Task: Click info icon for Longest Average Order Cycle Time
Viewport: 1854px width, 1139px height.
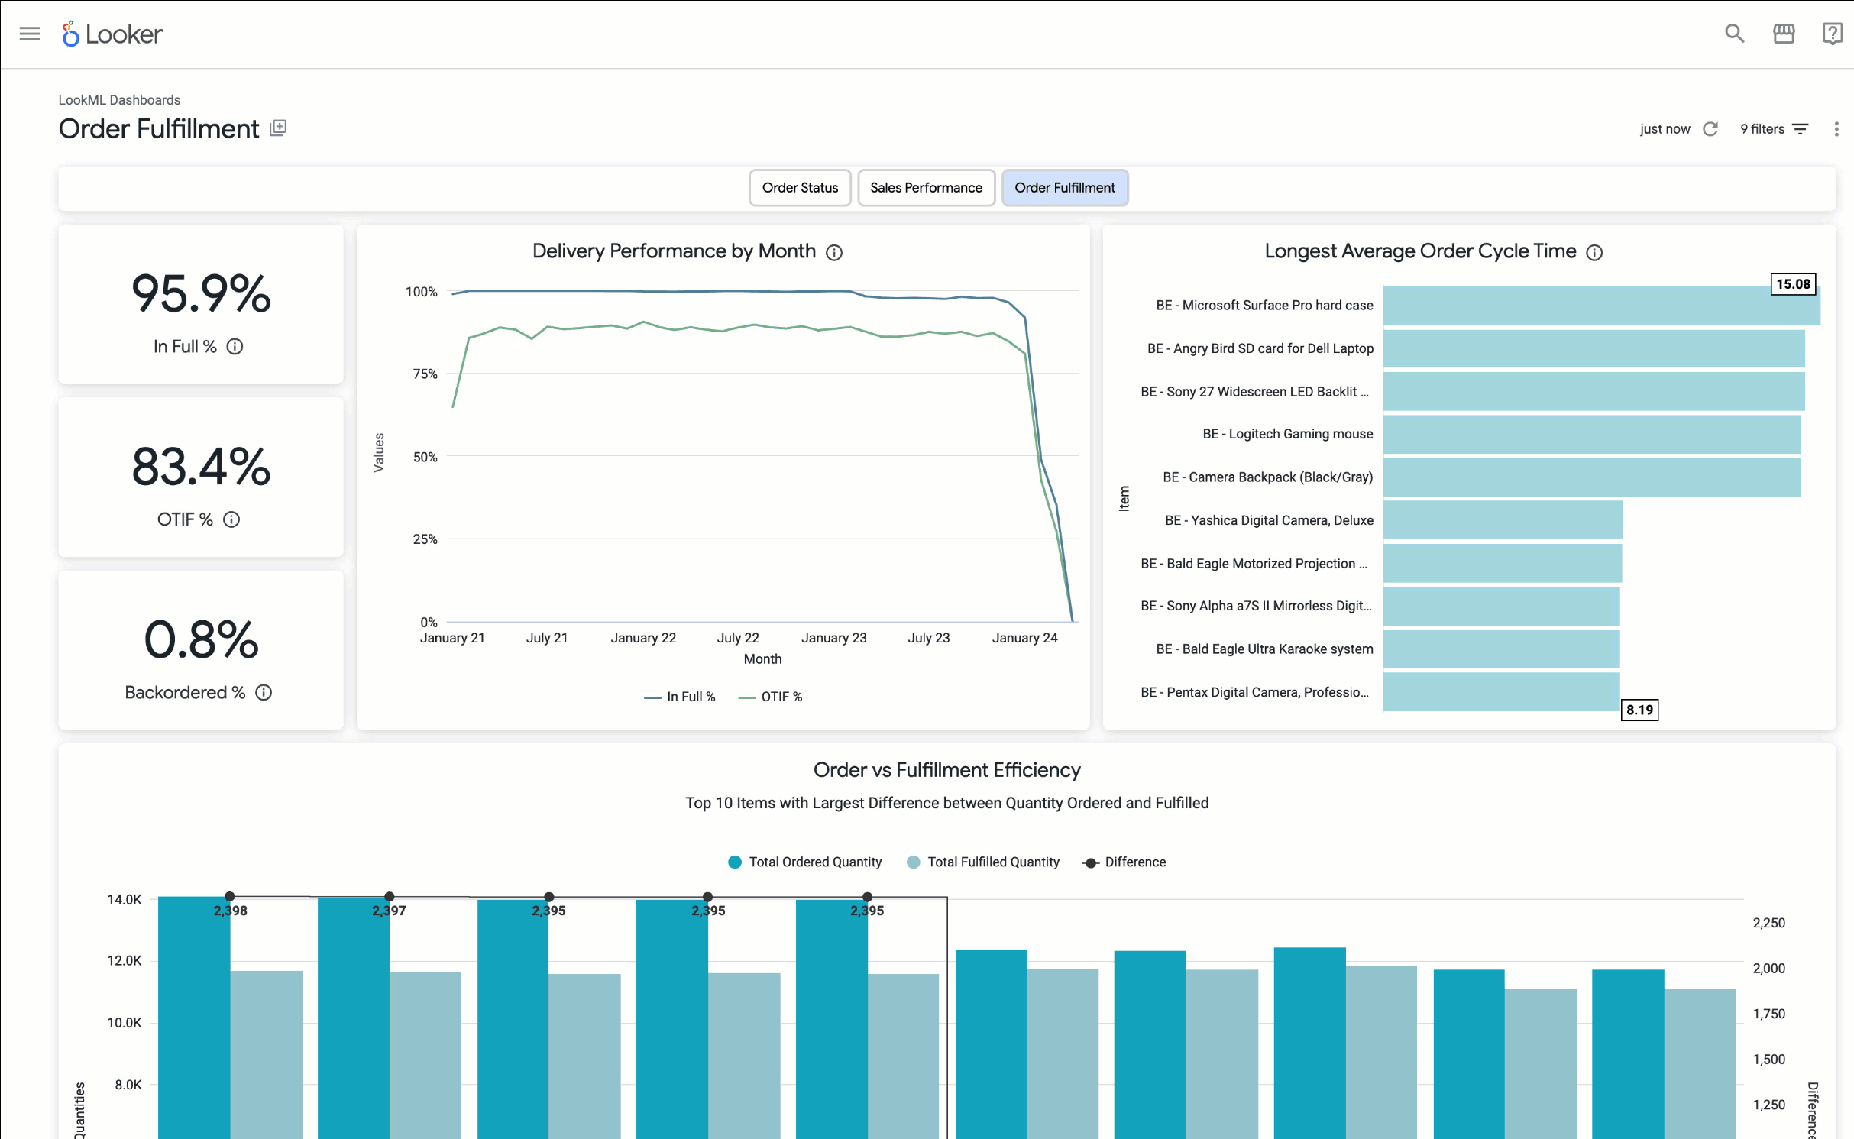Action: [1594, 252]
